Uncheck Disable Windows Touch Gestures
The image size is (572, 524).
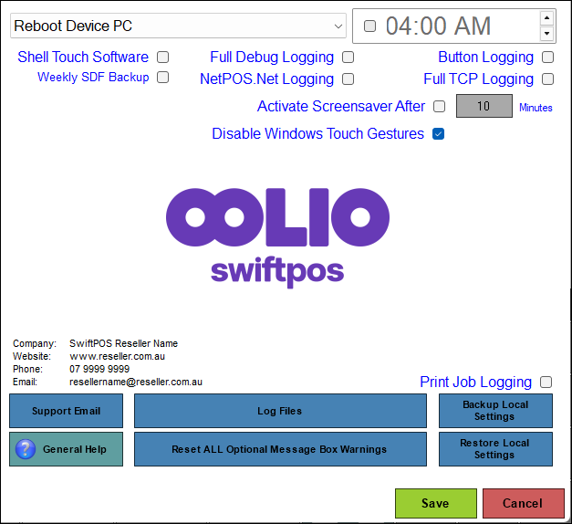[439, 134]
